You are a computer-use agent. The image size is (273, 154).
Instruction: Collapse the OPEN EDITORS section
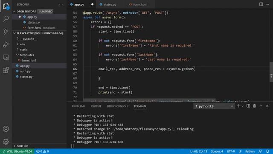click(26, 12)
